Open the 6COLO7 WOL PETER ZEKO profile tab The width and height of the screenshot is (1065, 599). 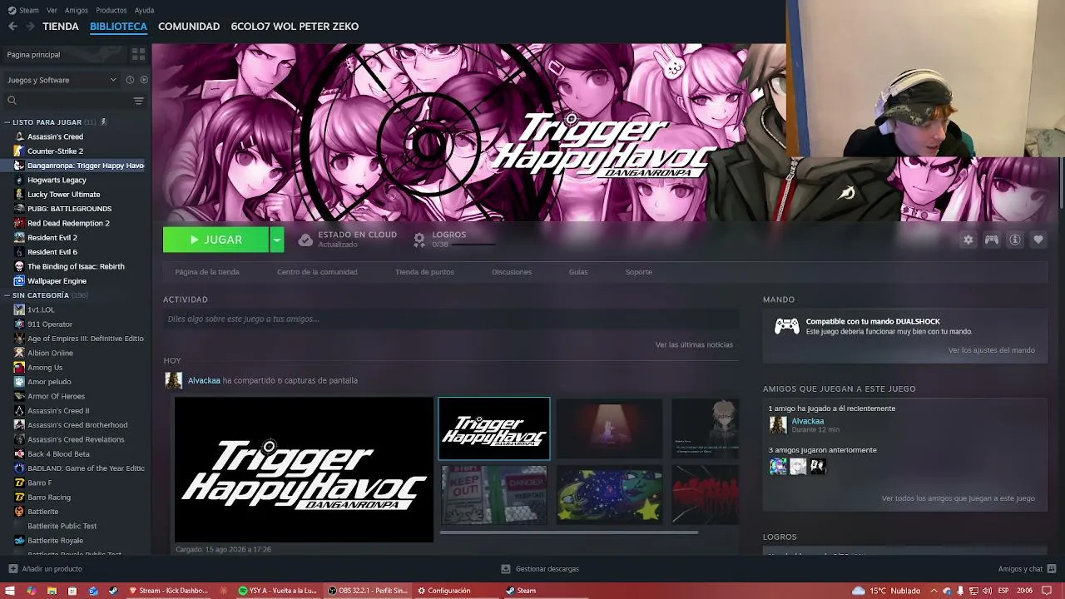(295, 27)
